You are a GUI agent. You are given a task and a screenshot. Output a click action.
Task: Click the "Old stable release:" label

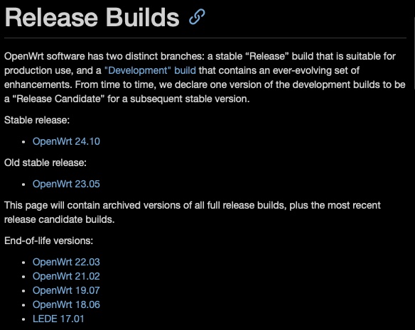point(45,163)
